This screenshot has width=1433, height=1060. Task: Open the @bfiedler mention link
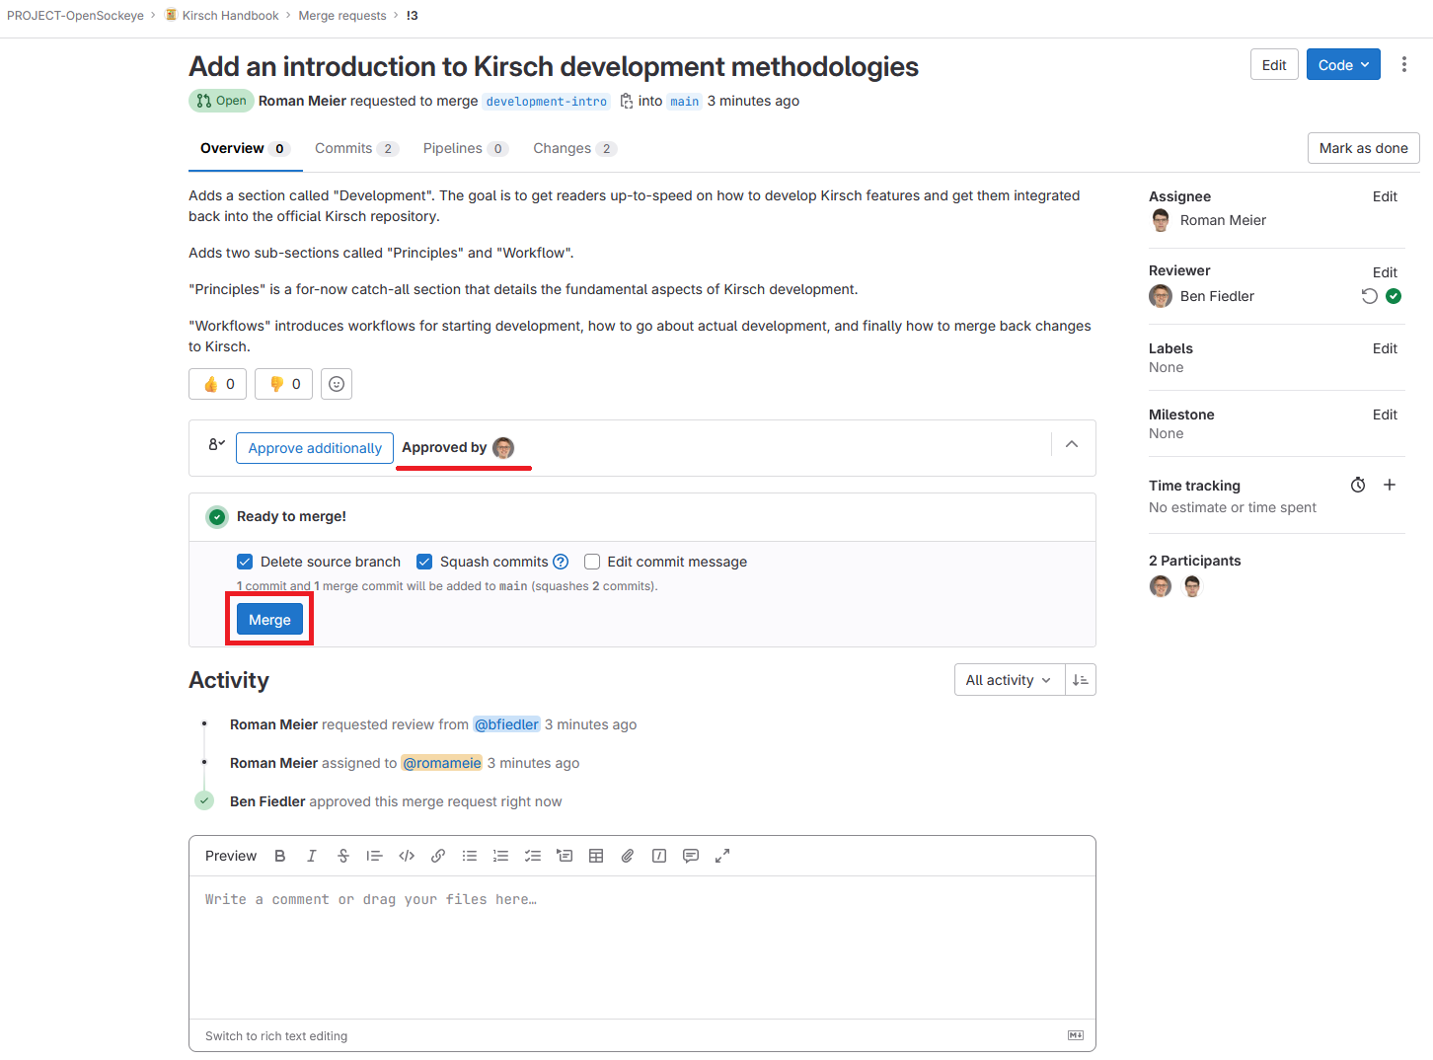click(507, 724)
